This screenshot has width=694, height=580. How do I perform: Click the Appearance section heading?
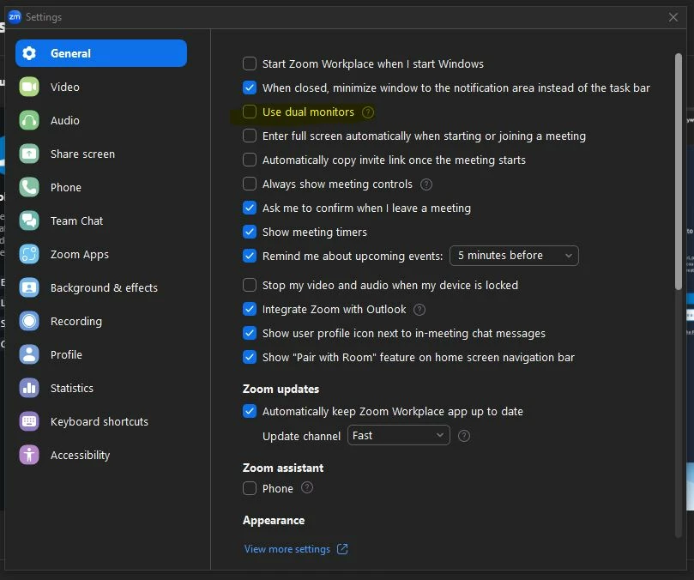(x=274, y=520)
